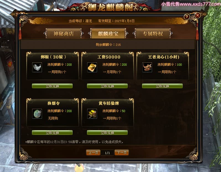Viewport: 221px width, 172px height.
Task: Redeem 黄车经验牌 with 立即兑换 button
Action: point(107,133)
